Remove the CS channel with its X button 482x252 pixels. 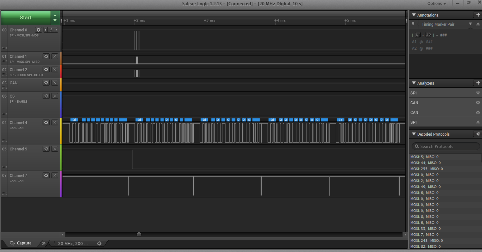[x=55, y=96]
